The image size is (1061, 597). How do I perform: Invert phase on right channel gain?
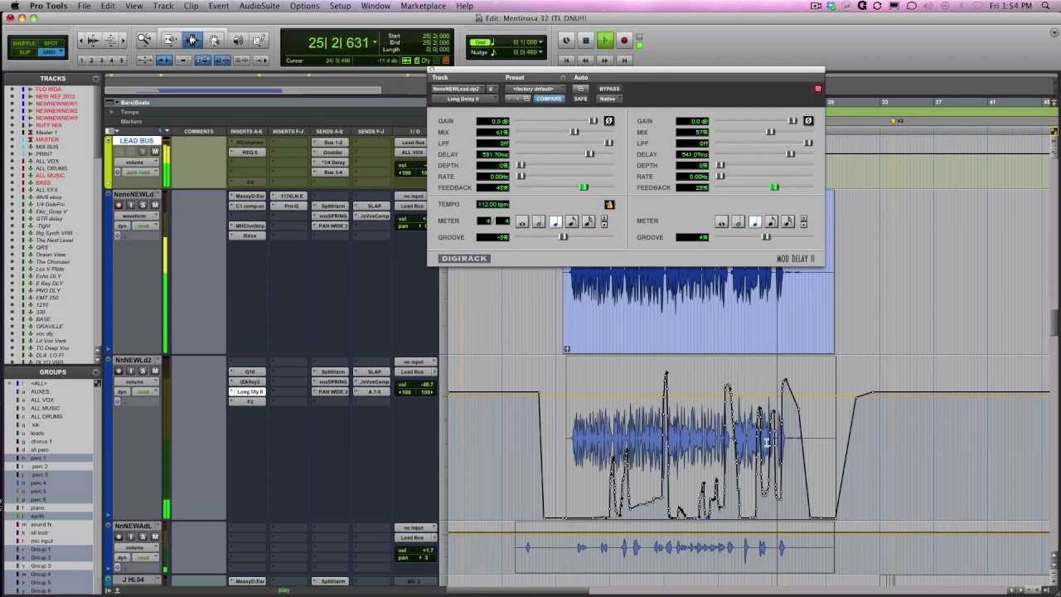point(808,121)
